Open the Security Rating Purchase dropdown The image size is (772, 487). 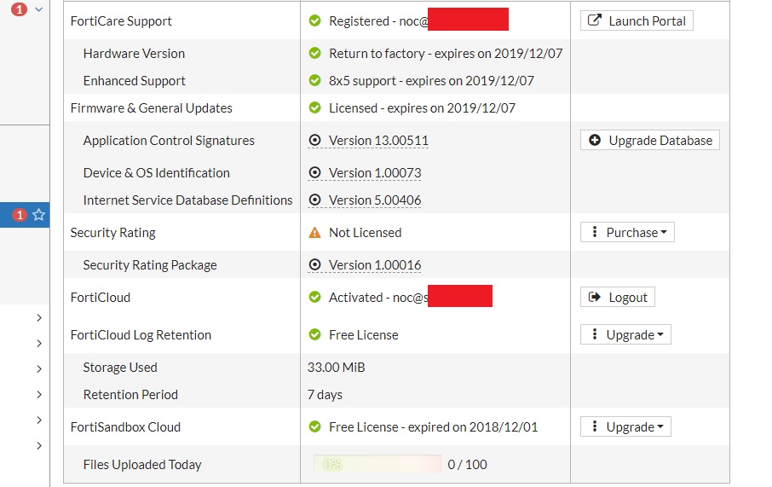(x=627, y=232)
